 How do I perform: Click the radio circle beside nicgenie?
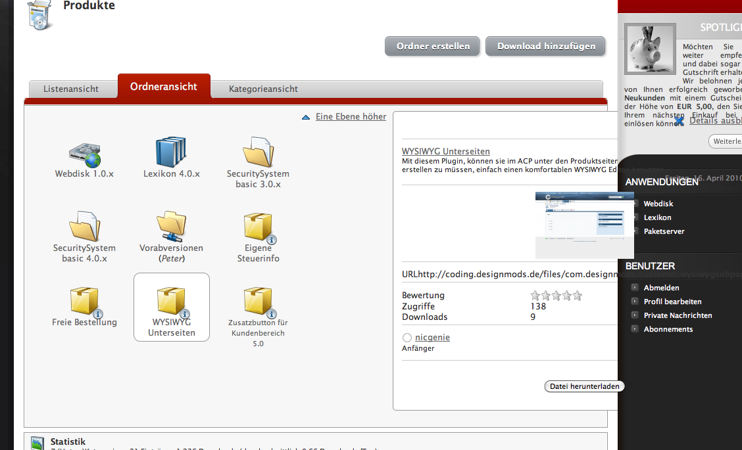(407, 338)
